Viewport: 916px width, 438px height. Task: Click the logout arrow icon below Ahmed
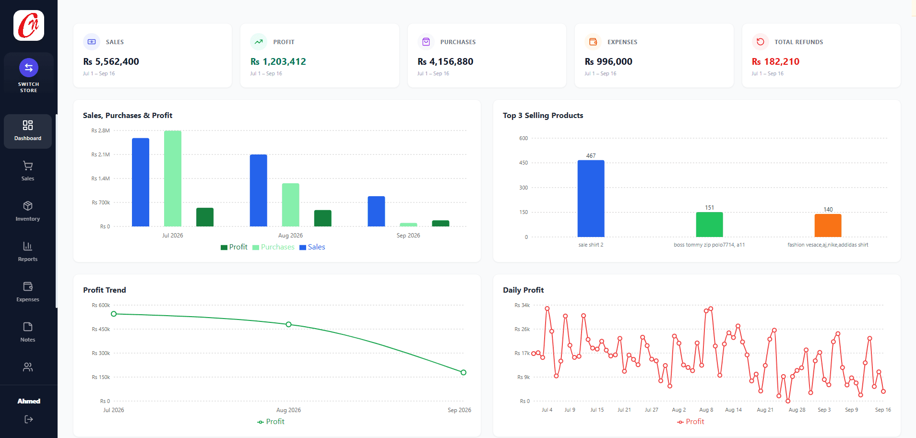point(29,419)
